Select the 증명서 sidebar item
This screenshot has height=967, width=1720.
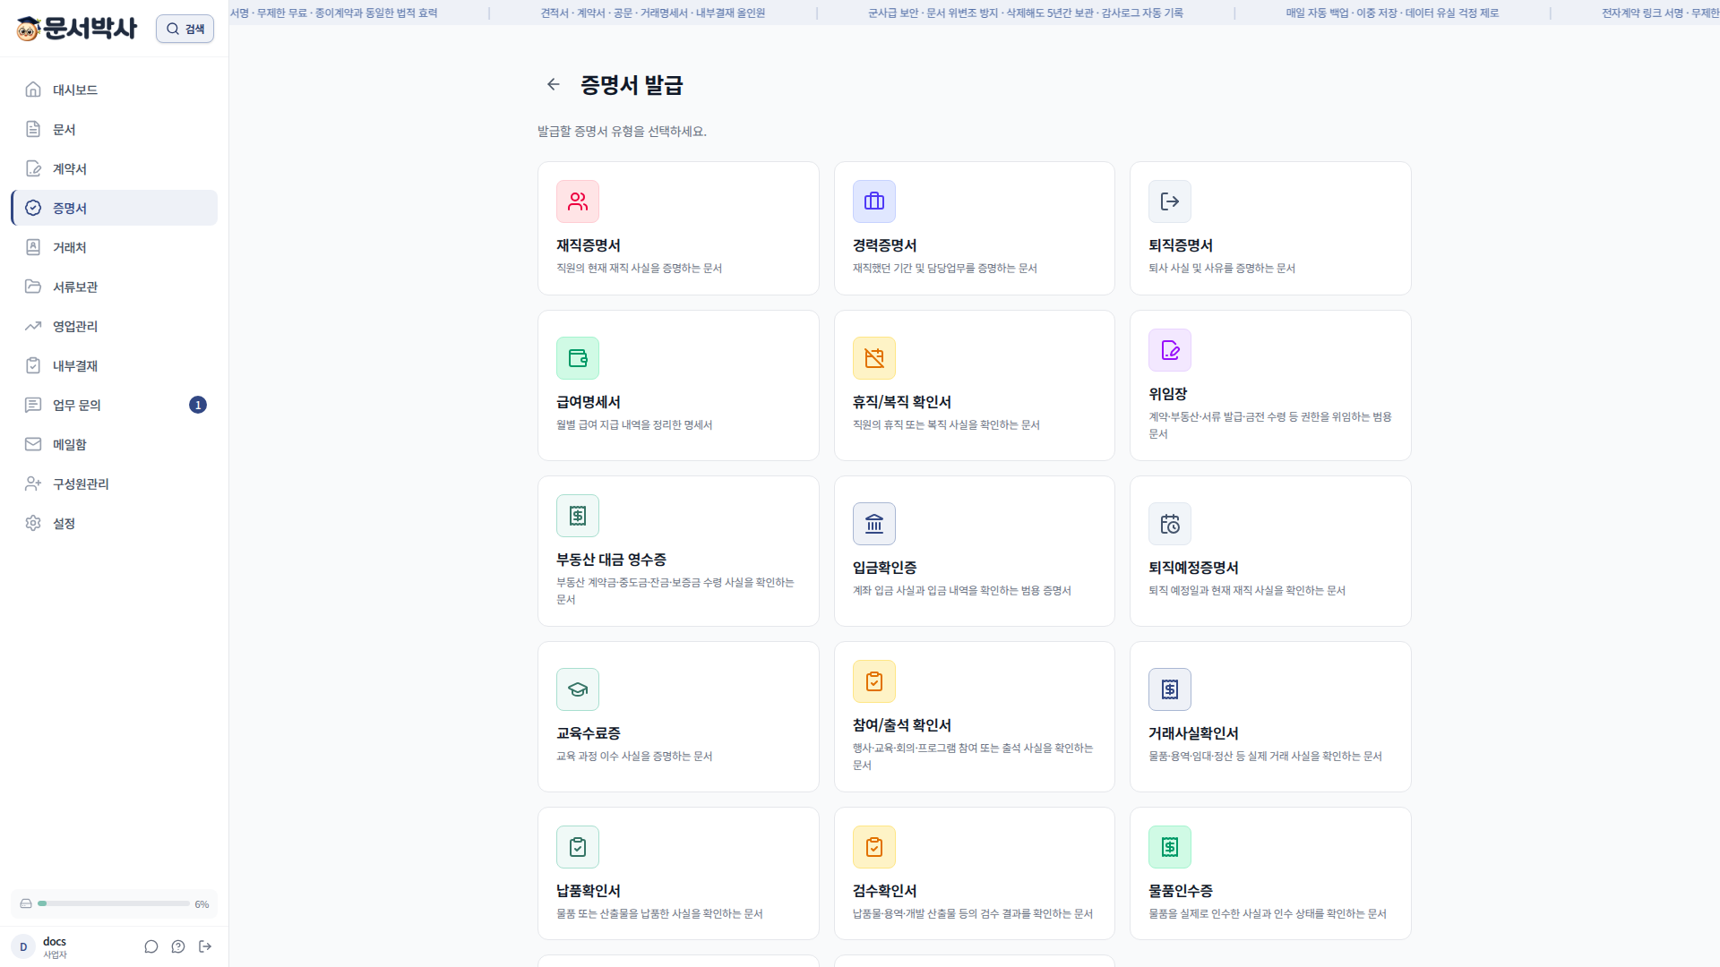point(115,208)
